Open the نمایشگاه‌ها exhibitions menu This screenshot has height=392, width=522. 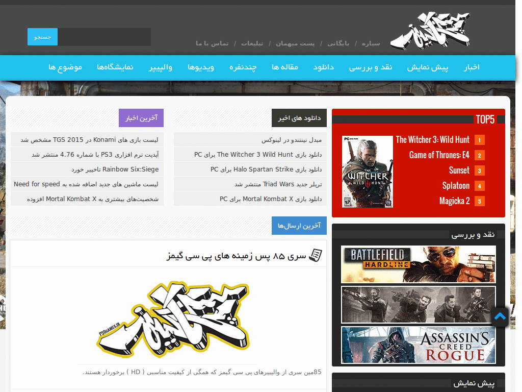115,67
